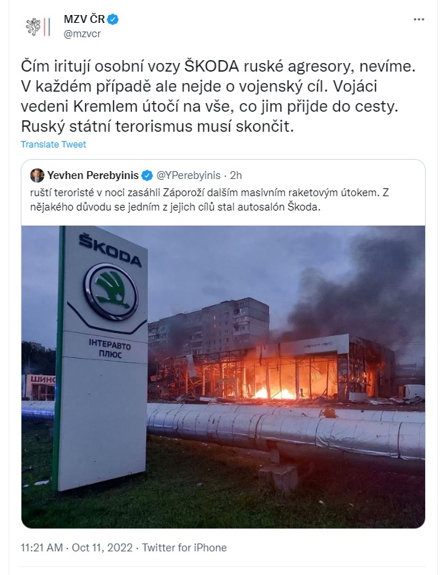Select the main tweet text about ŠKODA

(x=219, y=97)
